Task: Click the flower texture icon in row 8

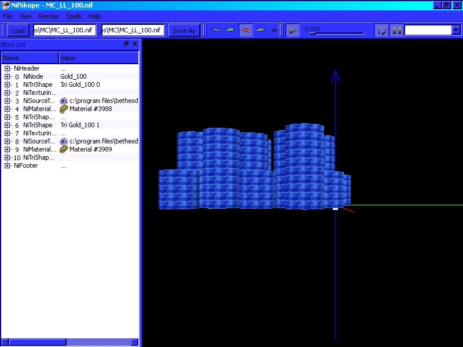Action: point(64,141)
